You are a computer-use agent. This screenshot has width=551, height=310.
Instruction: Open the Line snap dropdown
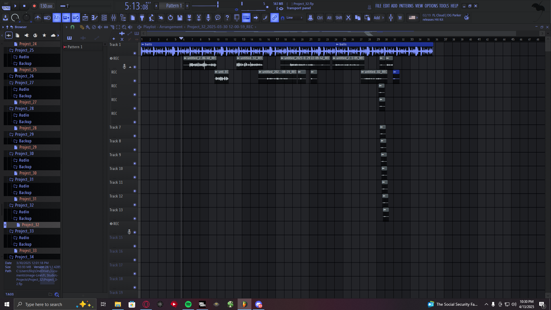tap(294, 18)
